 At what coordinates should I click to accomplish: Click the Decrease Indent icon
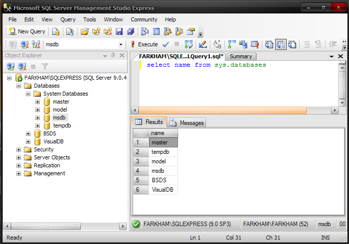pyautogui.click(x=333, y=44)
